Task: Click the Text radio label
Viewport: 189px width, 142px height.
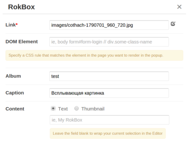Action: click(x=63, y=109)
